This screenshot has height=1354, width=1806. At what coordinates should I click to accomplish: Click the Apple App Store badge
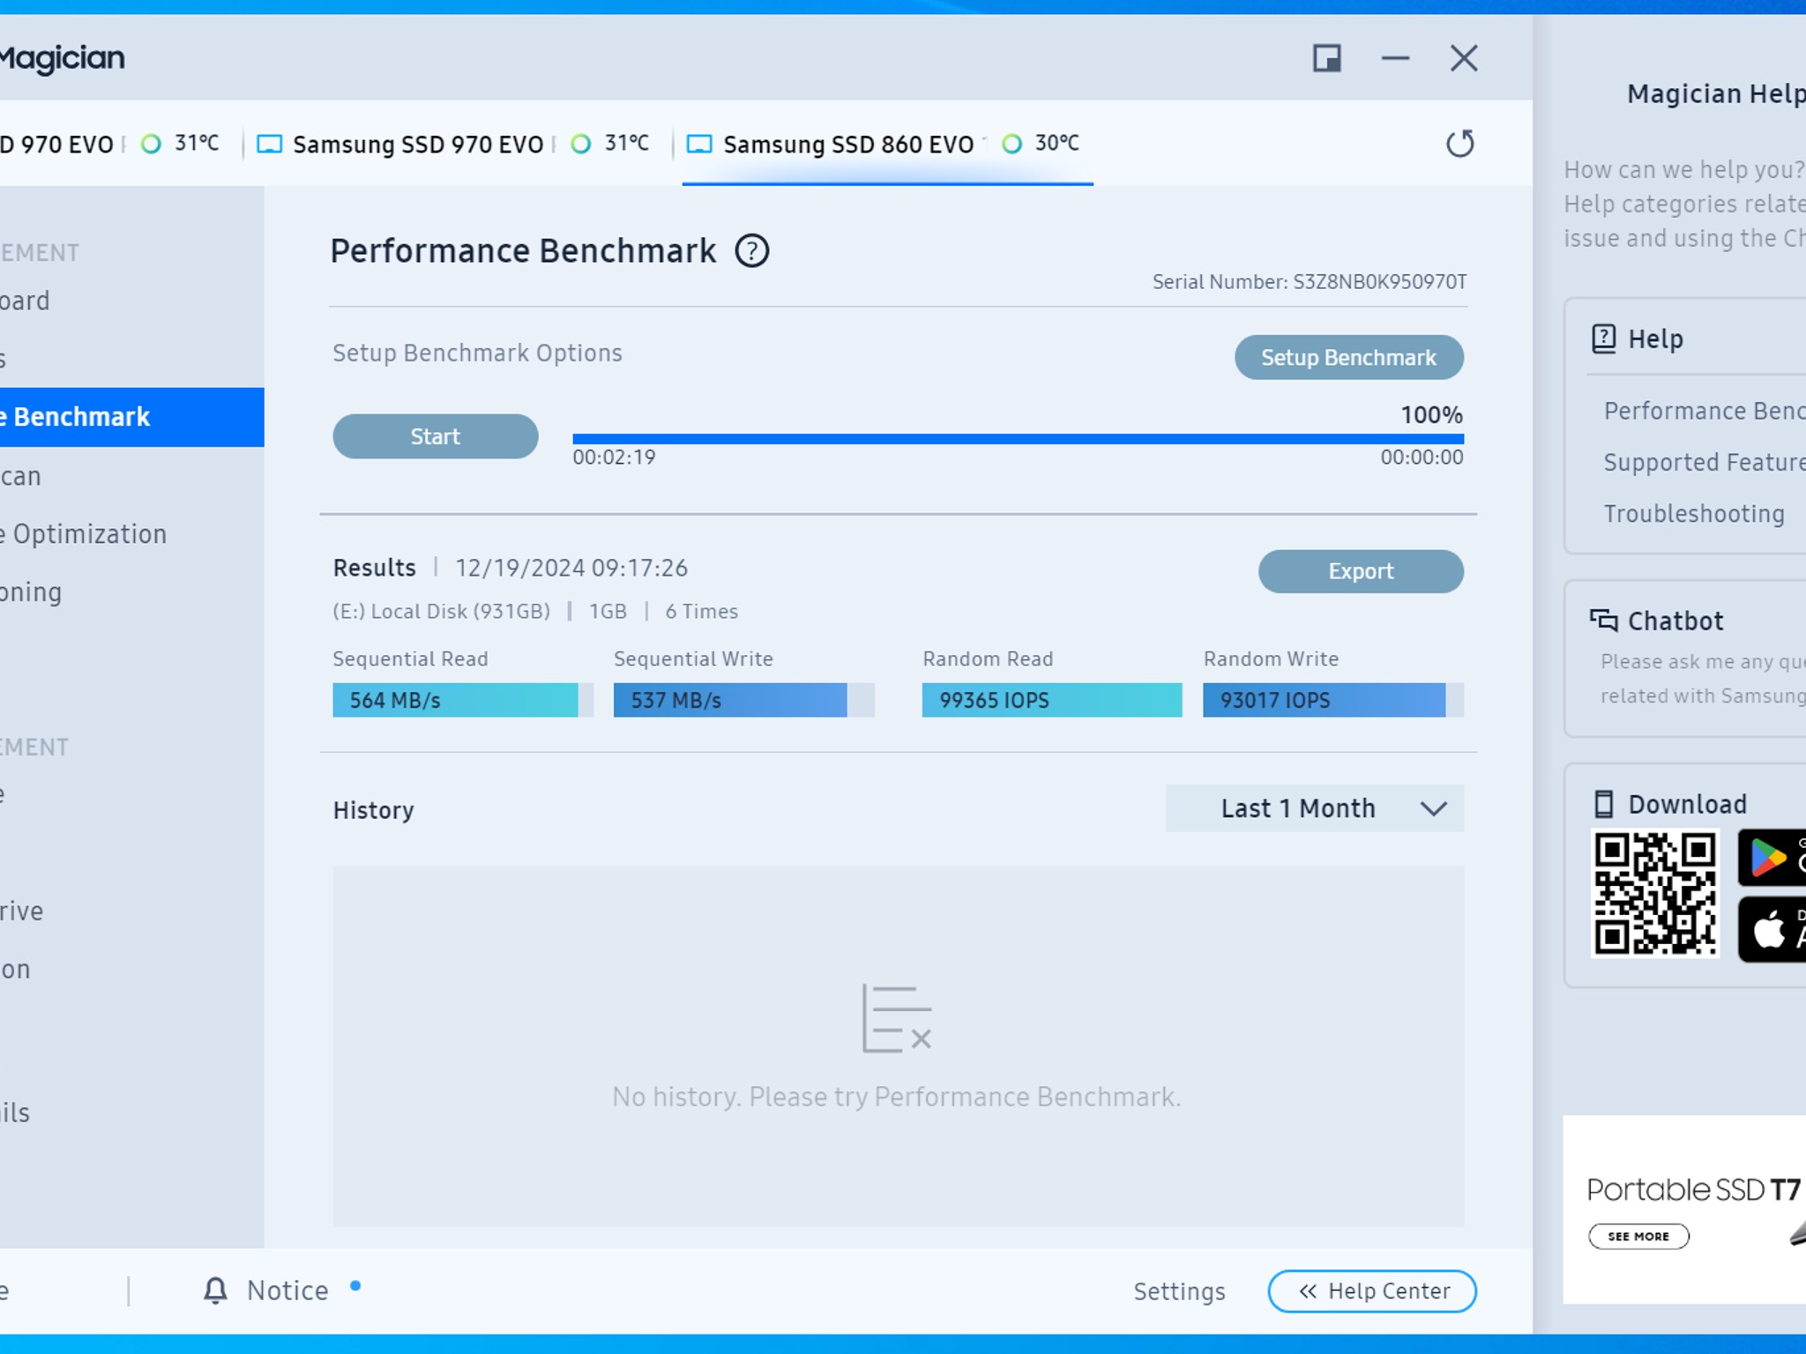tap(1772, 929)
